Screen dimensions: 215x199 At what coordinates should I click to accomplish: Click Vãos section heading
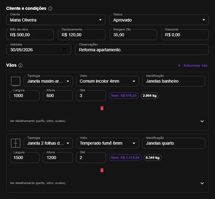pos(11,65)
